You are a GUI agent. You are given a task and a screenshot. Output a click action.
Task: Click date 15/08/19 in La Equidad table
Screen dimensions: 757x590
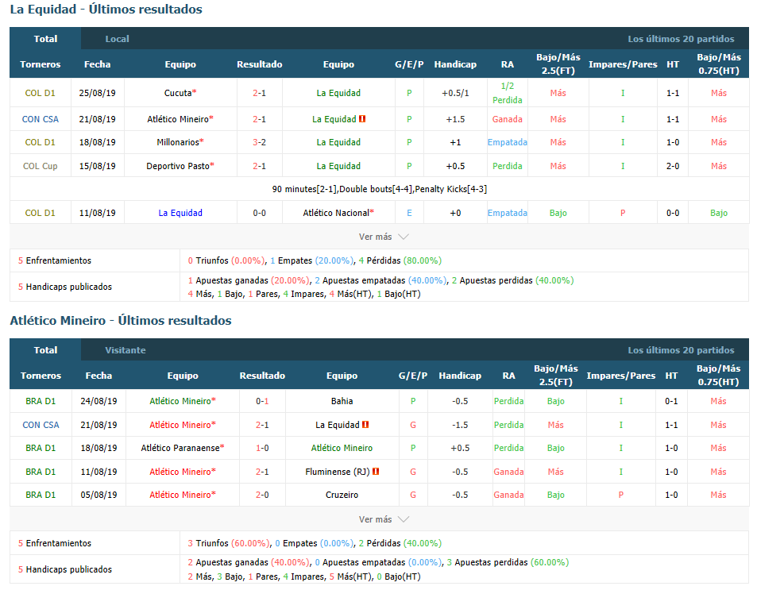click(x=98, y=166)
